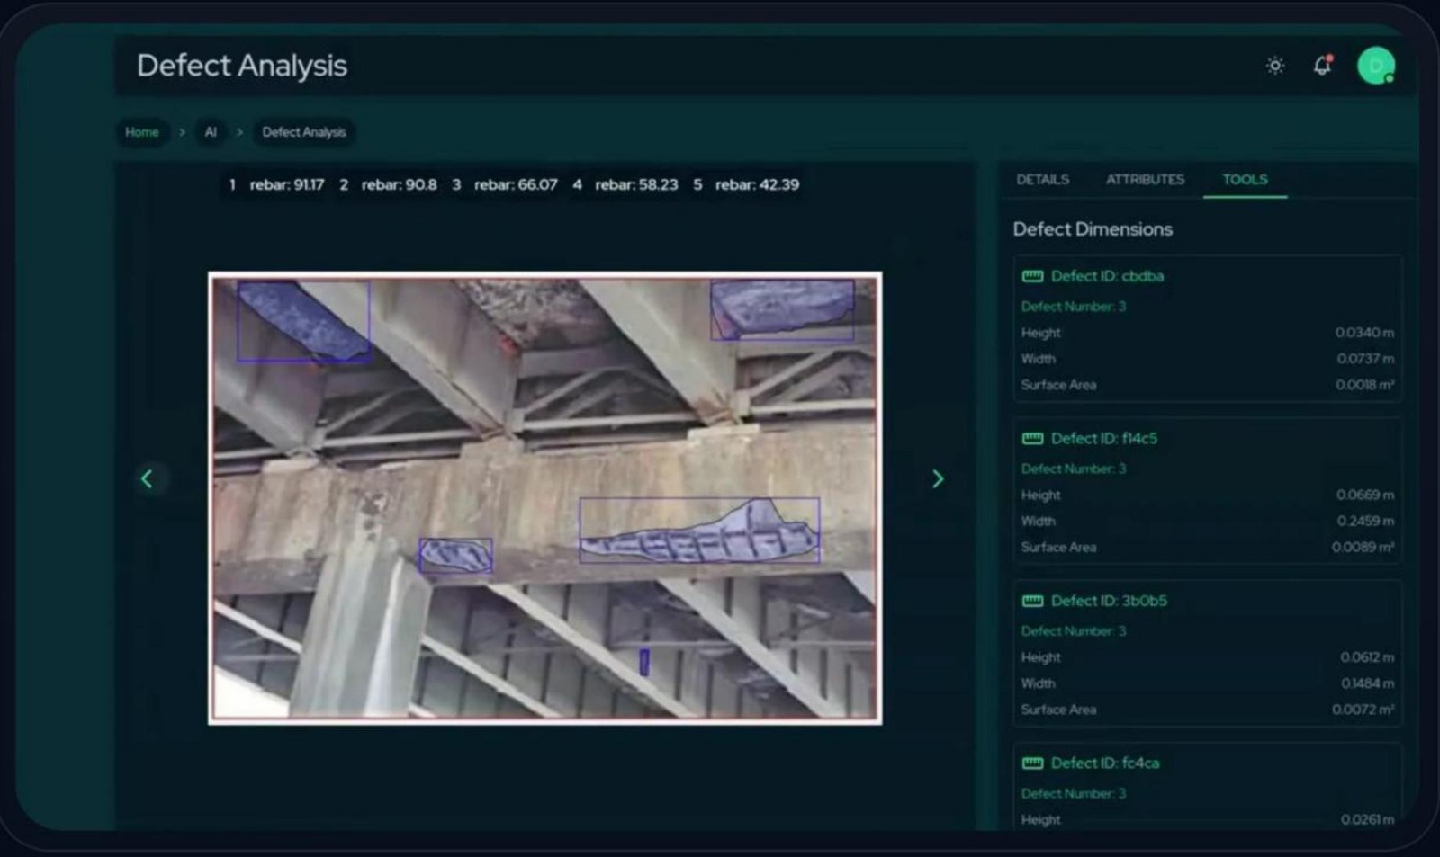Go to previous image with left arrow
The height and width of the screenshot is (857, 1440).
[x=147, y=478]
